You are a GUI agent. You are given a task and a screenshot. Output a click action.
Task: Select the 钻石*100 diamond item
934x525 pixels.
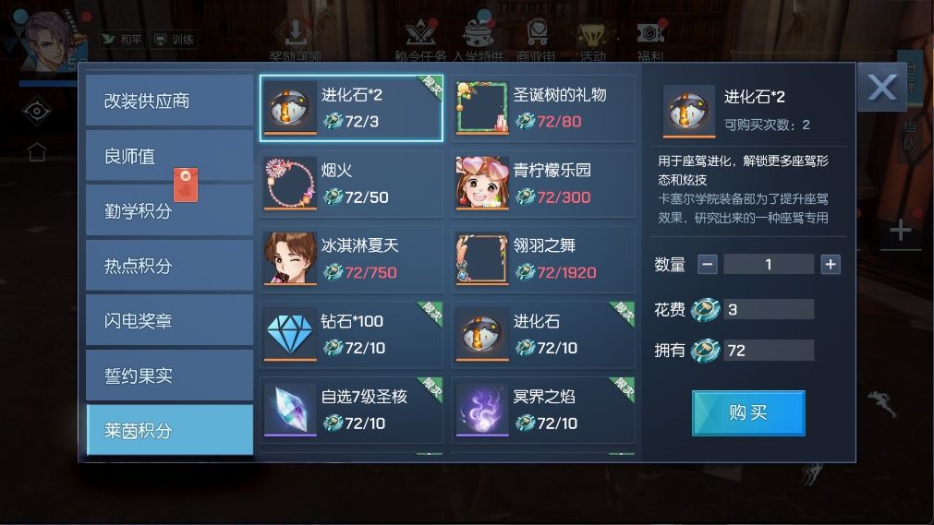[x=351, y=335]
